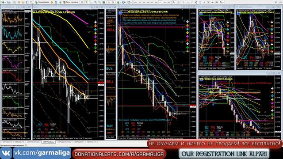Expand the arrow next to profiles icon

click(11, 2)
